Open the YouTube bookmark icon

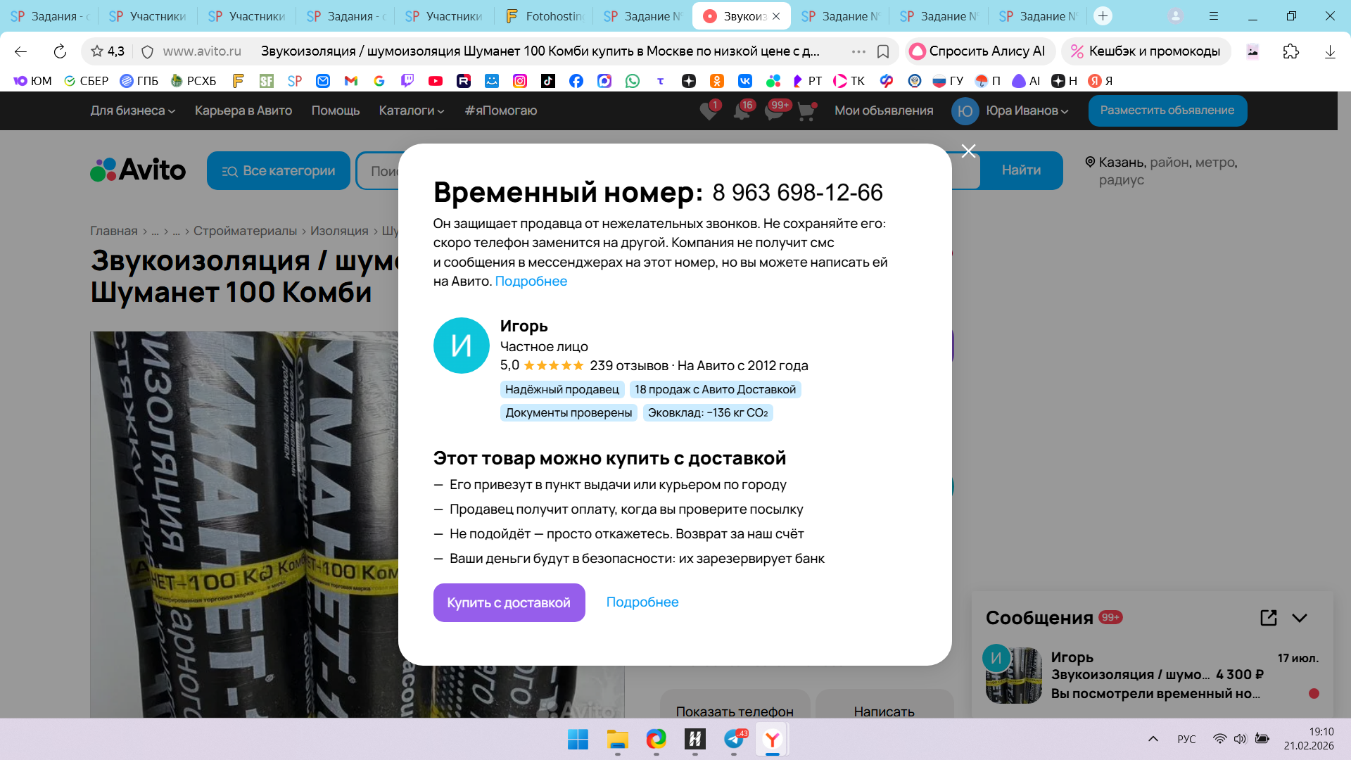tap(436, 81)
